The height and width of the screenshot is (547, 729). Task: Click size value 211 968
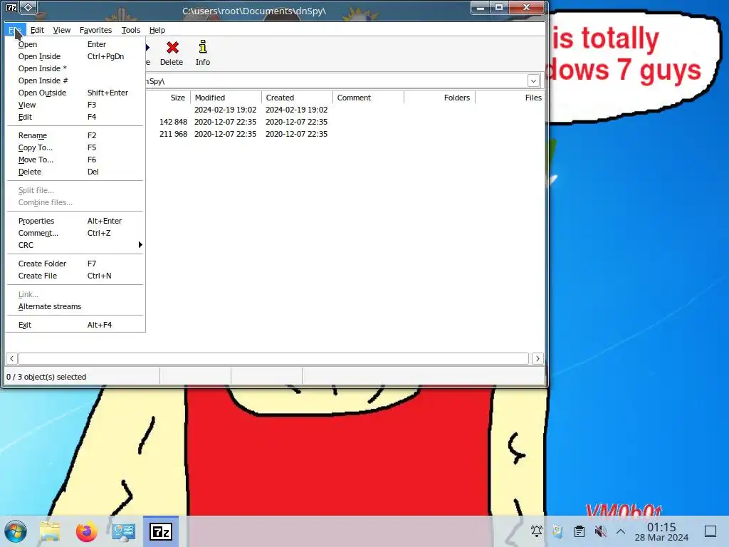point(173,134)
